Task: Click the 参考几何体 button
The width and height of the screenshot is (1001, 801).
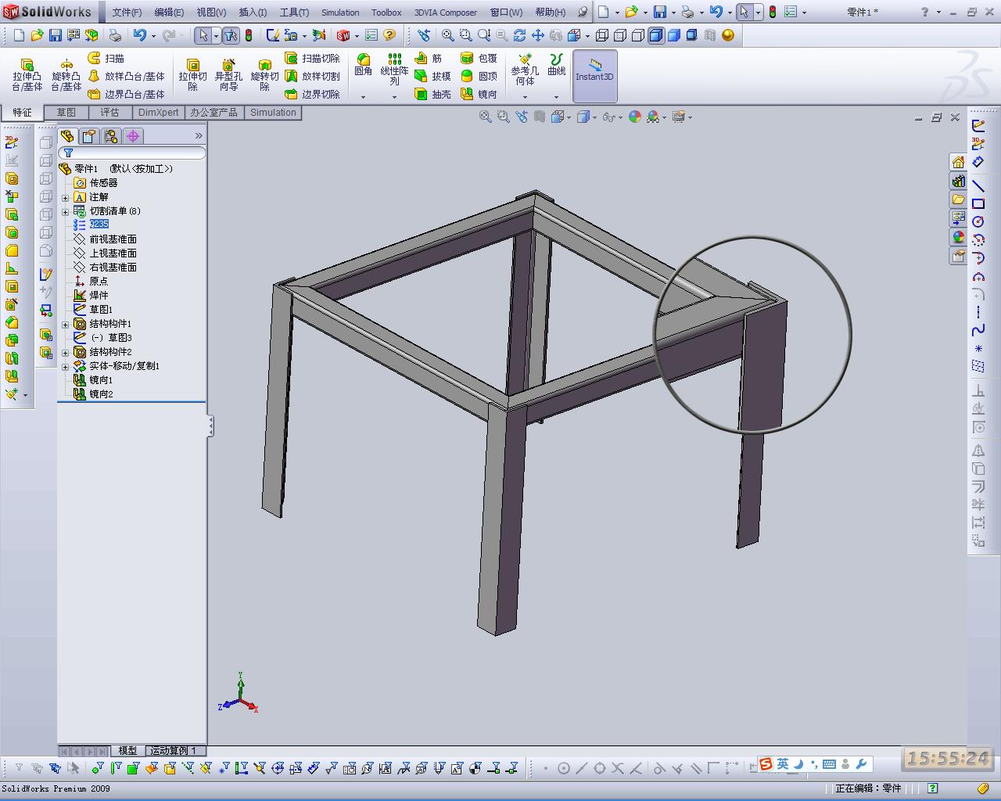Action: pos(525,70)
